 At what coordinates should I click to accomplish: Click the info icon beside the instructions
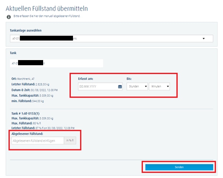(x=9, y=17)
